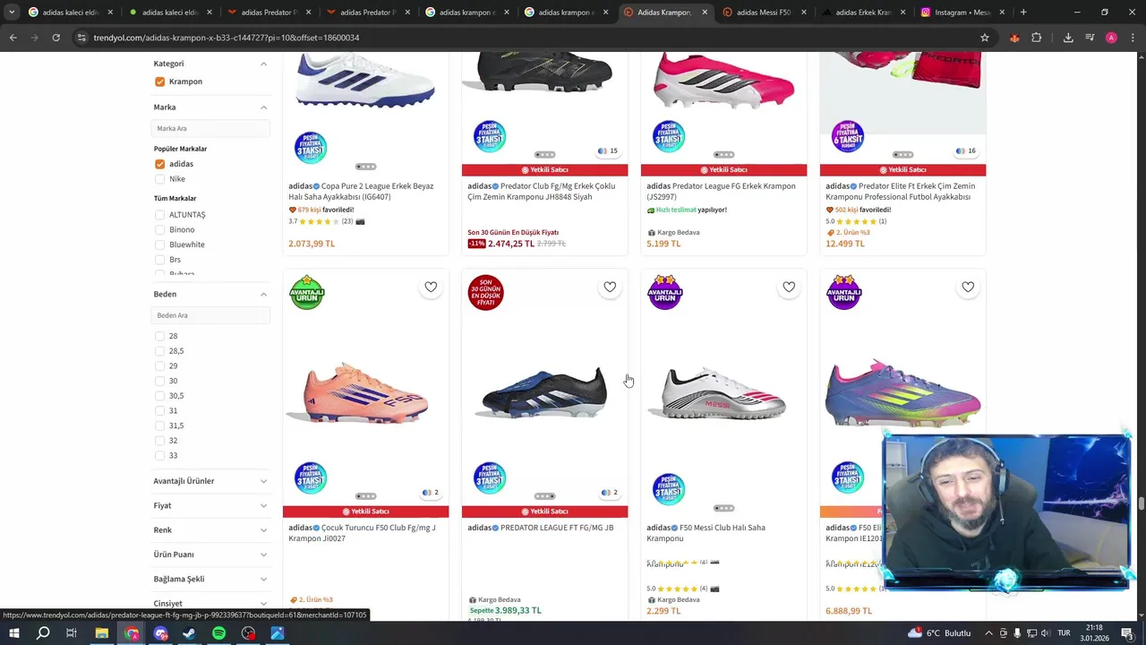
Task: Click the Marka Ara search field
Action: (x=210, y=128)
